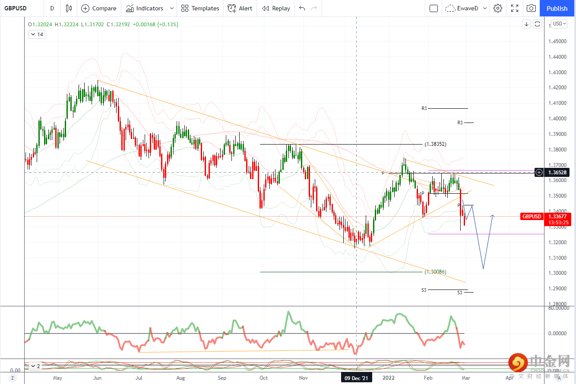Viewport: 576px width, 384px height.
Task: Take a snapshot with camera icon
Action: pyautogui.click(x=532, y=8)
